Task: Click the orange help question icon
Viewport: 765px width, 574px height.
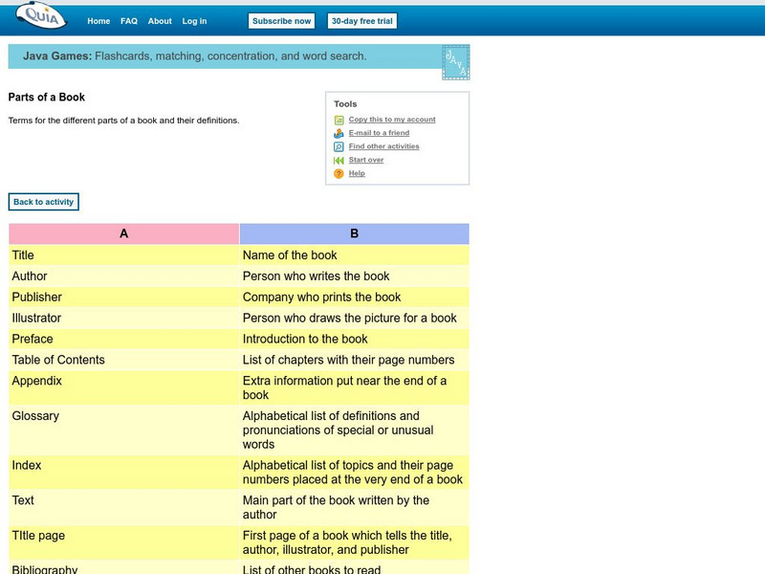Action: click(x=339, y=174)
